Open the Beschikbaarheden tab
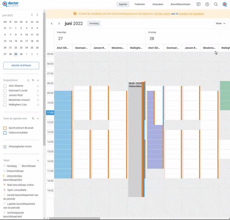 pyautogui.click(x=180, y=5)
